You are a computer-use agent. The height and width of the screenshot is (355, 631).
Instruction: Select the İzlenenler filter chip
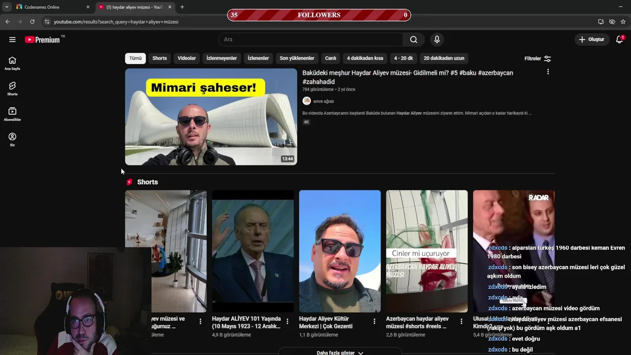258,58
